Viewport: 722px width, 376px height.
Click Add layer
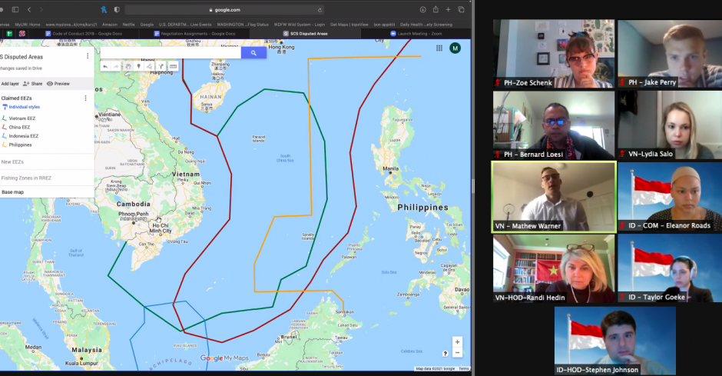pyautogui.click(x=10, y=84)
